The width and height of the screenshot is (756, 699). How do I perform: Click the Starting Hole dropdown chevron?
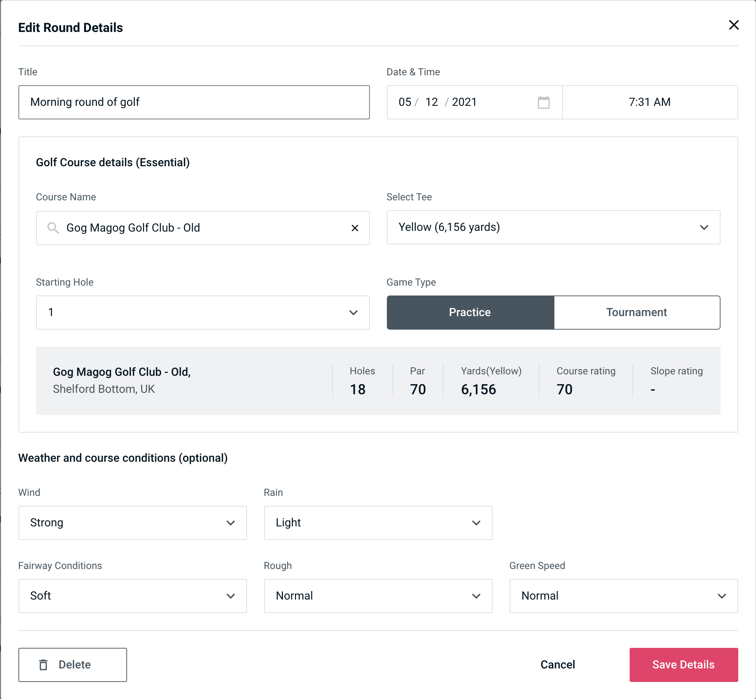(353, 312)
